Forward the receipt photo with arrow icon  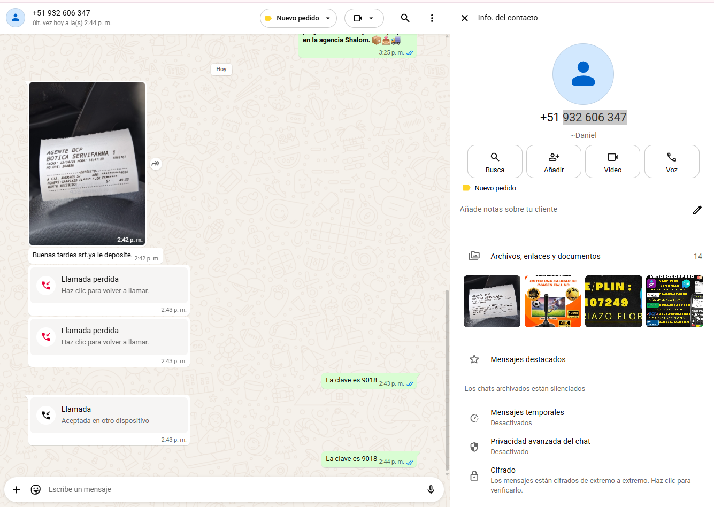click(x=156, y=164)
